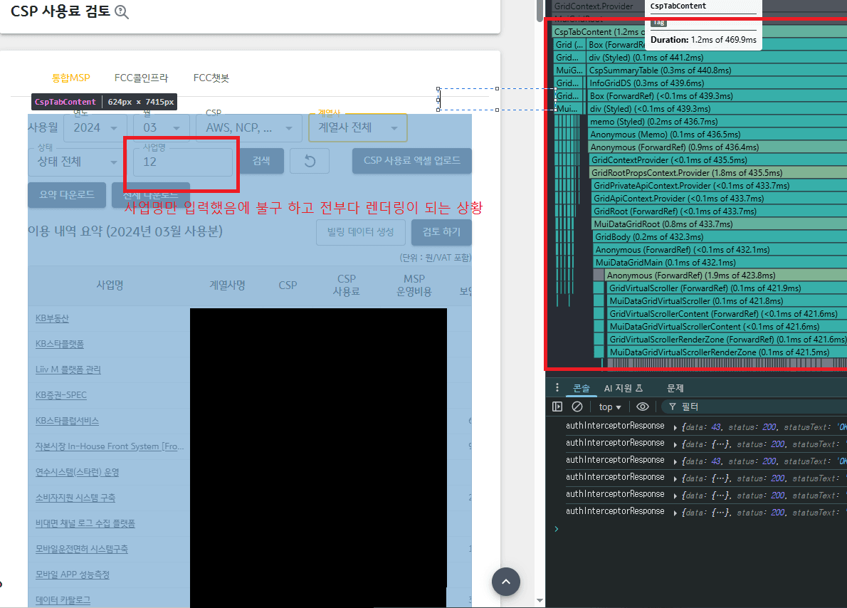Open the KB부동산 project link
Screen dimensions: 847x608
point(52,318)
